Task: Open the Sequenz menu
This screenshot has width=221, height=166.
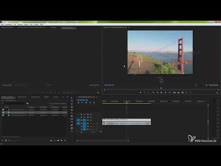Action: (20, 24)
